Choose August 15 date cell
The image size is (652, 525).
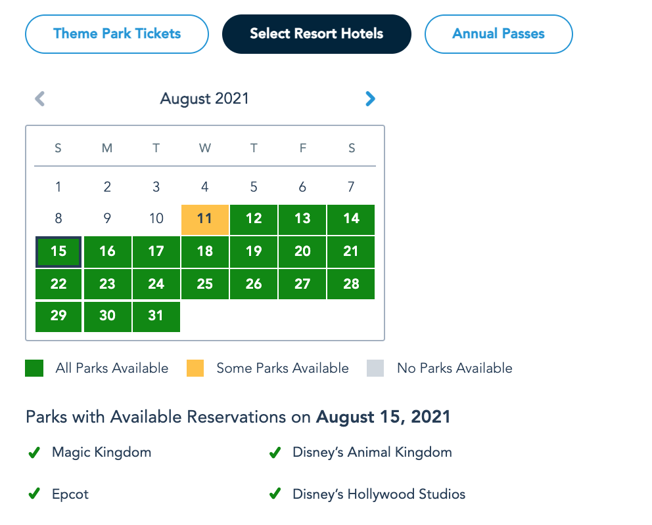coord(58,252)
